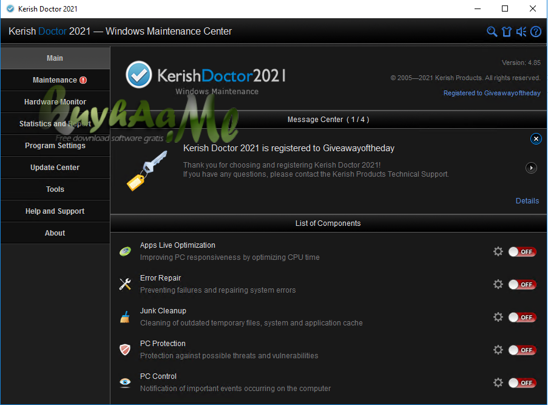
Task: Click the Apps Live Optimization icon
Action: [125, 251]
